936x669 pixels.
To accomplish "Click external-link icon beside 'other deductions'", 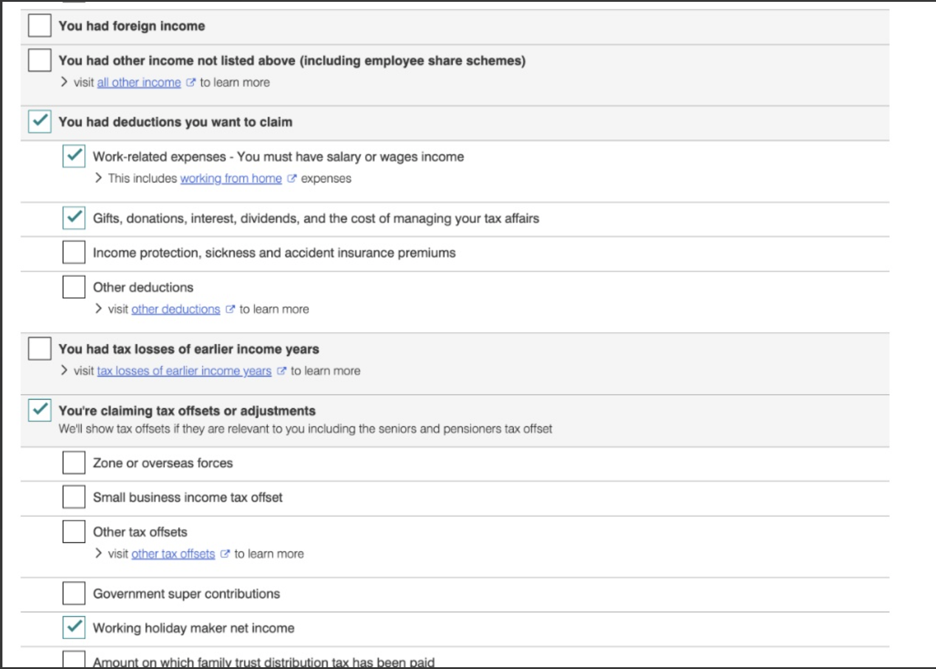I will pyautogui.click(x=230, y=309).
